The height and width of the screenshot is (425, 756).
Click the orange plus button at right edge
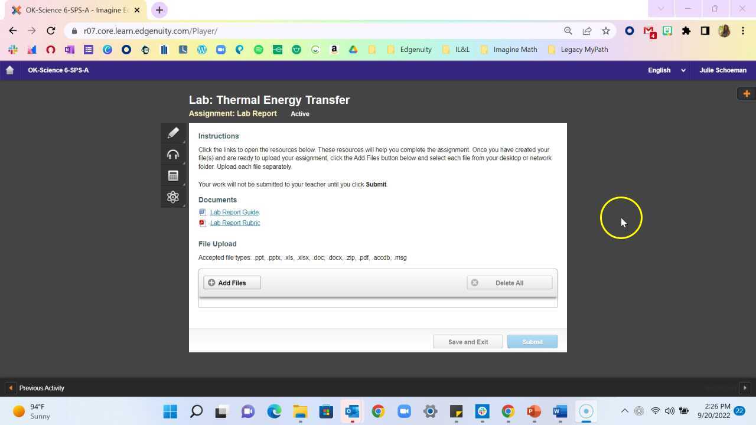click(x=747, y=94)
